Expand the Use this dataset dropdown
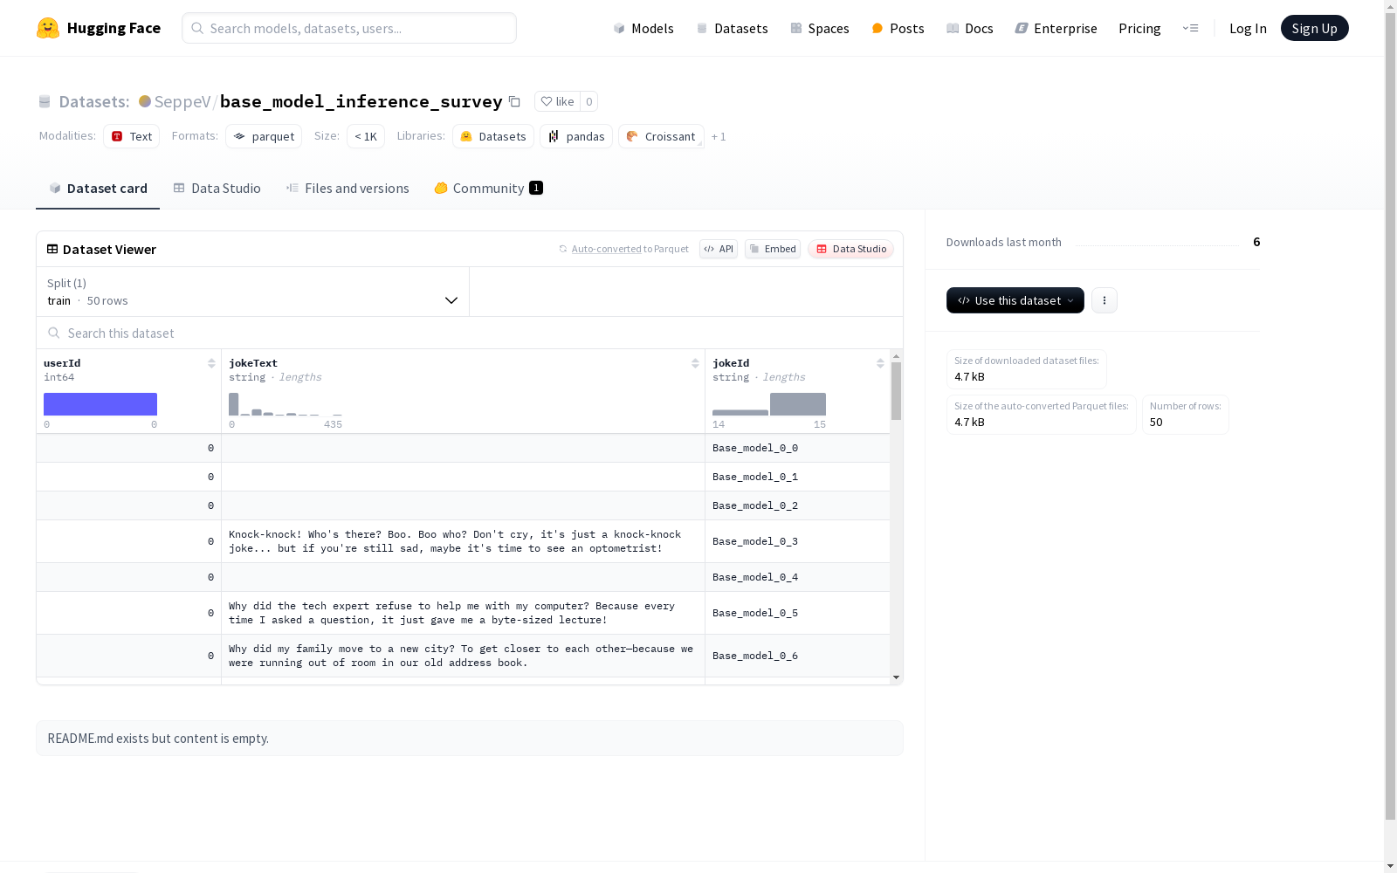The width and height of the screenshot is (1397, 873). point(1015,300)
